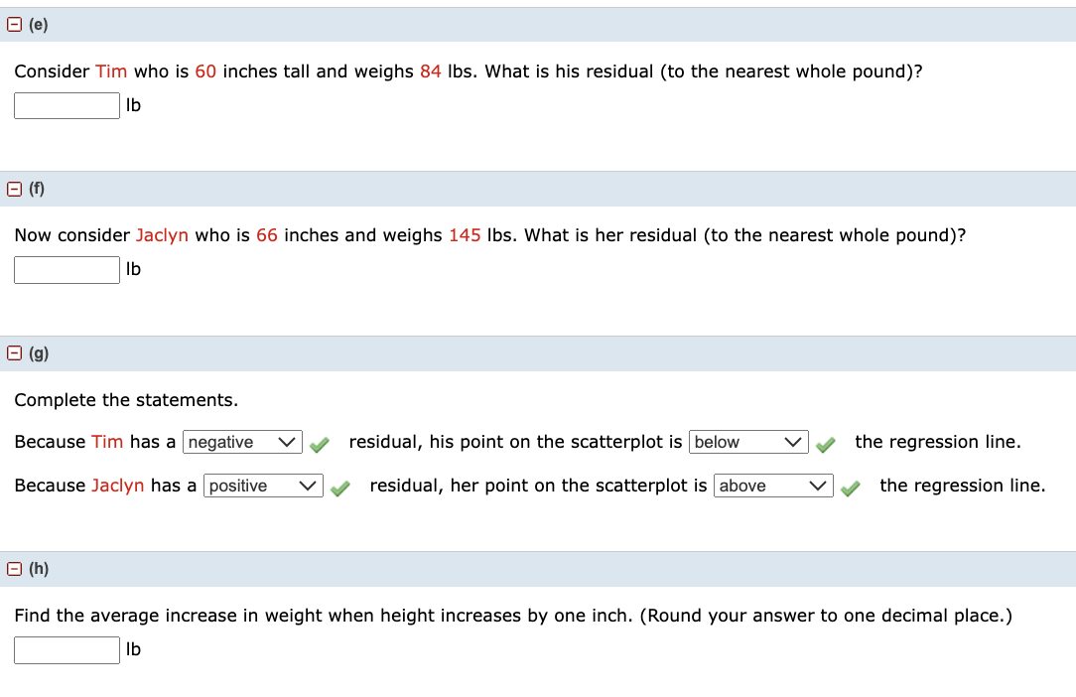The image size is (1076, 697).
Task: Click the green checkmark beside the above dropdown
Action: pos(850,488)
